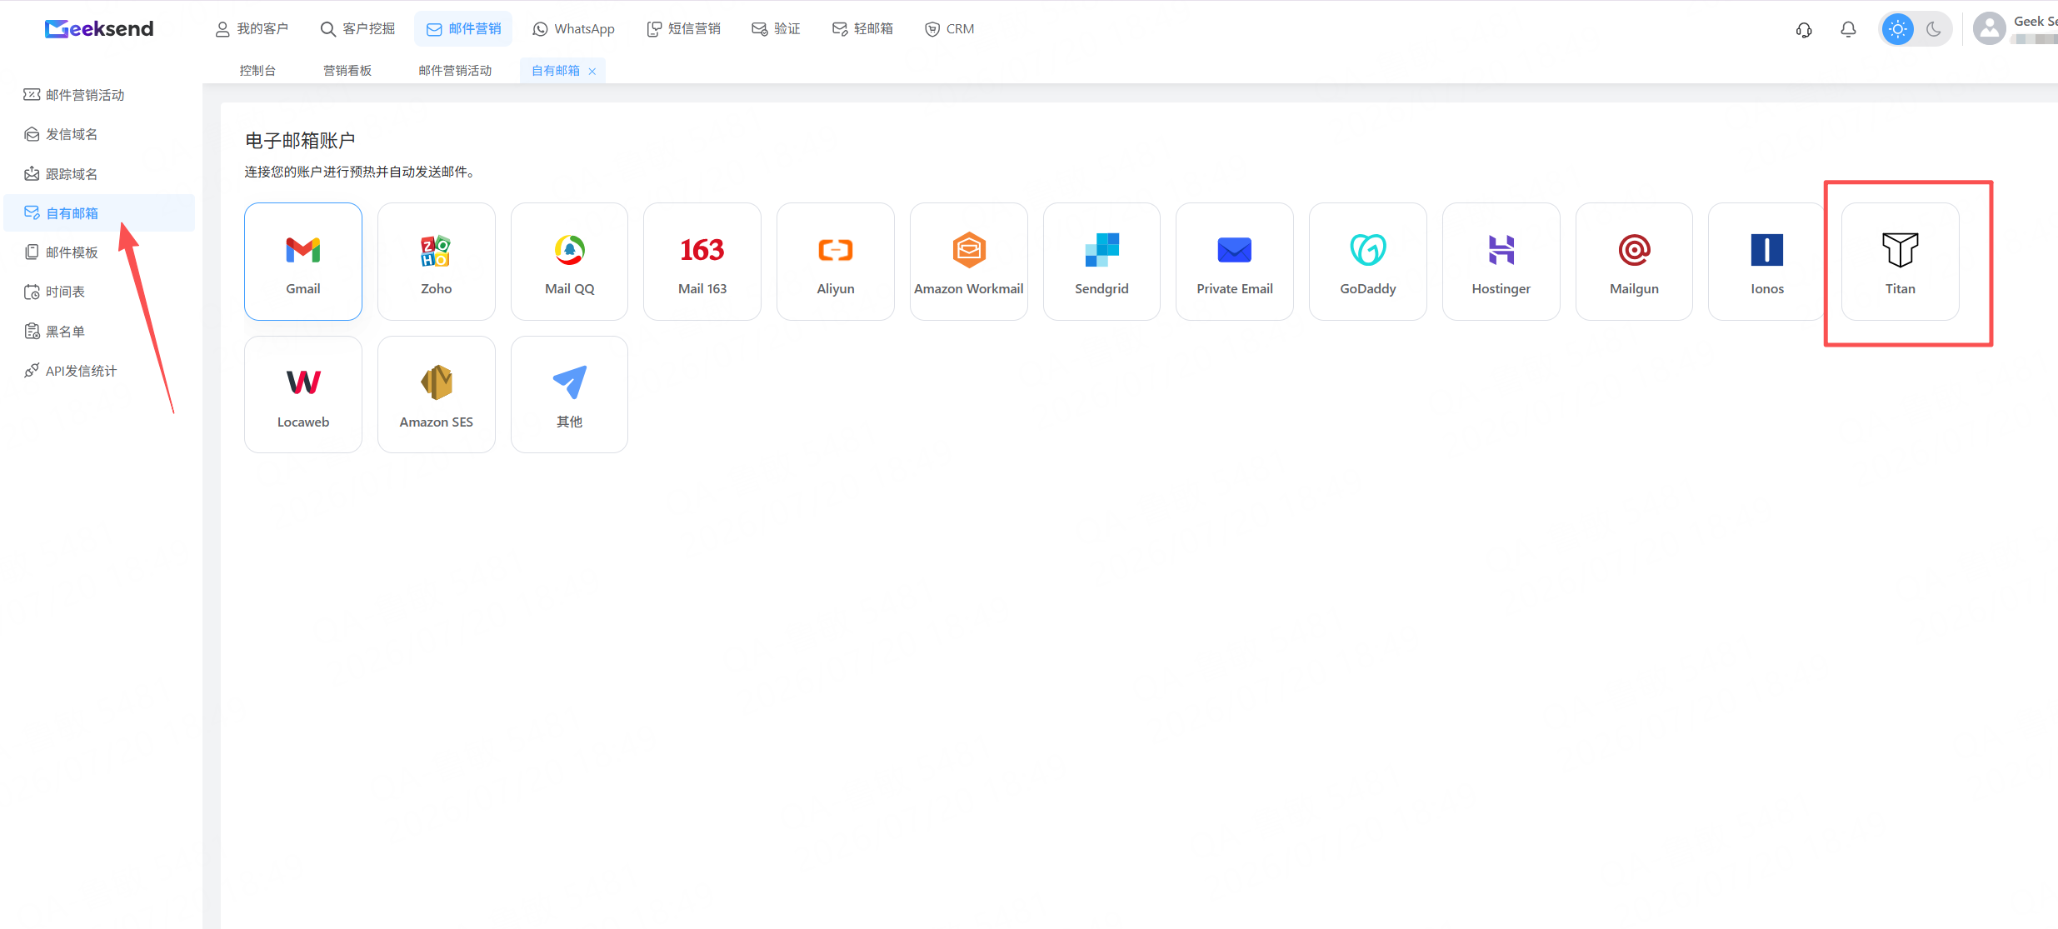Viewport: 2058px width, 929px height.
Task: Choose the Aliyun provider icon
Action: [x=836, y=250]
